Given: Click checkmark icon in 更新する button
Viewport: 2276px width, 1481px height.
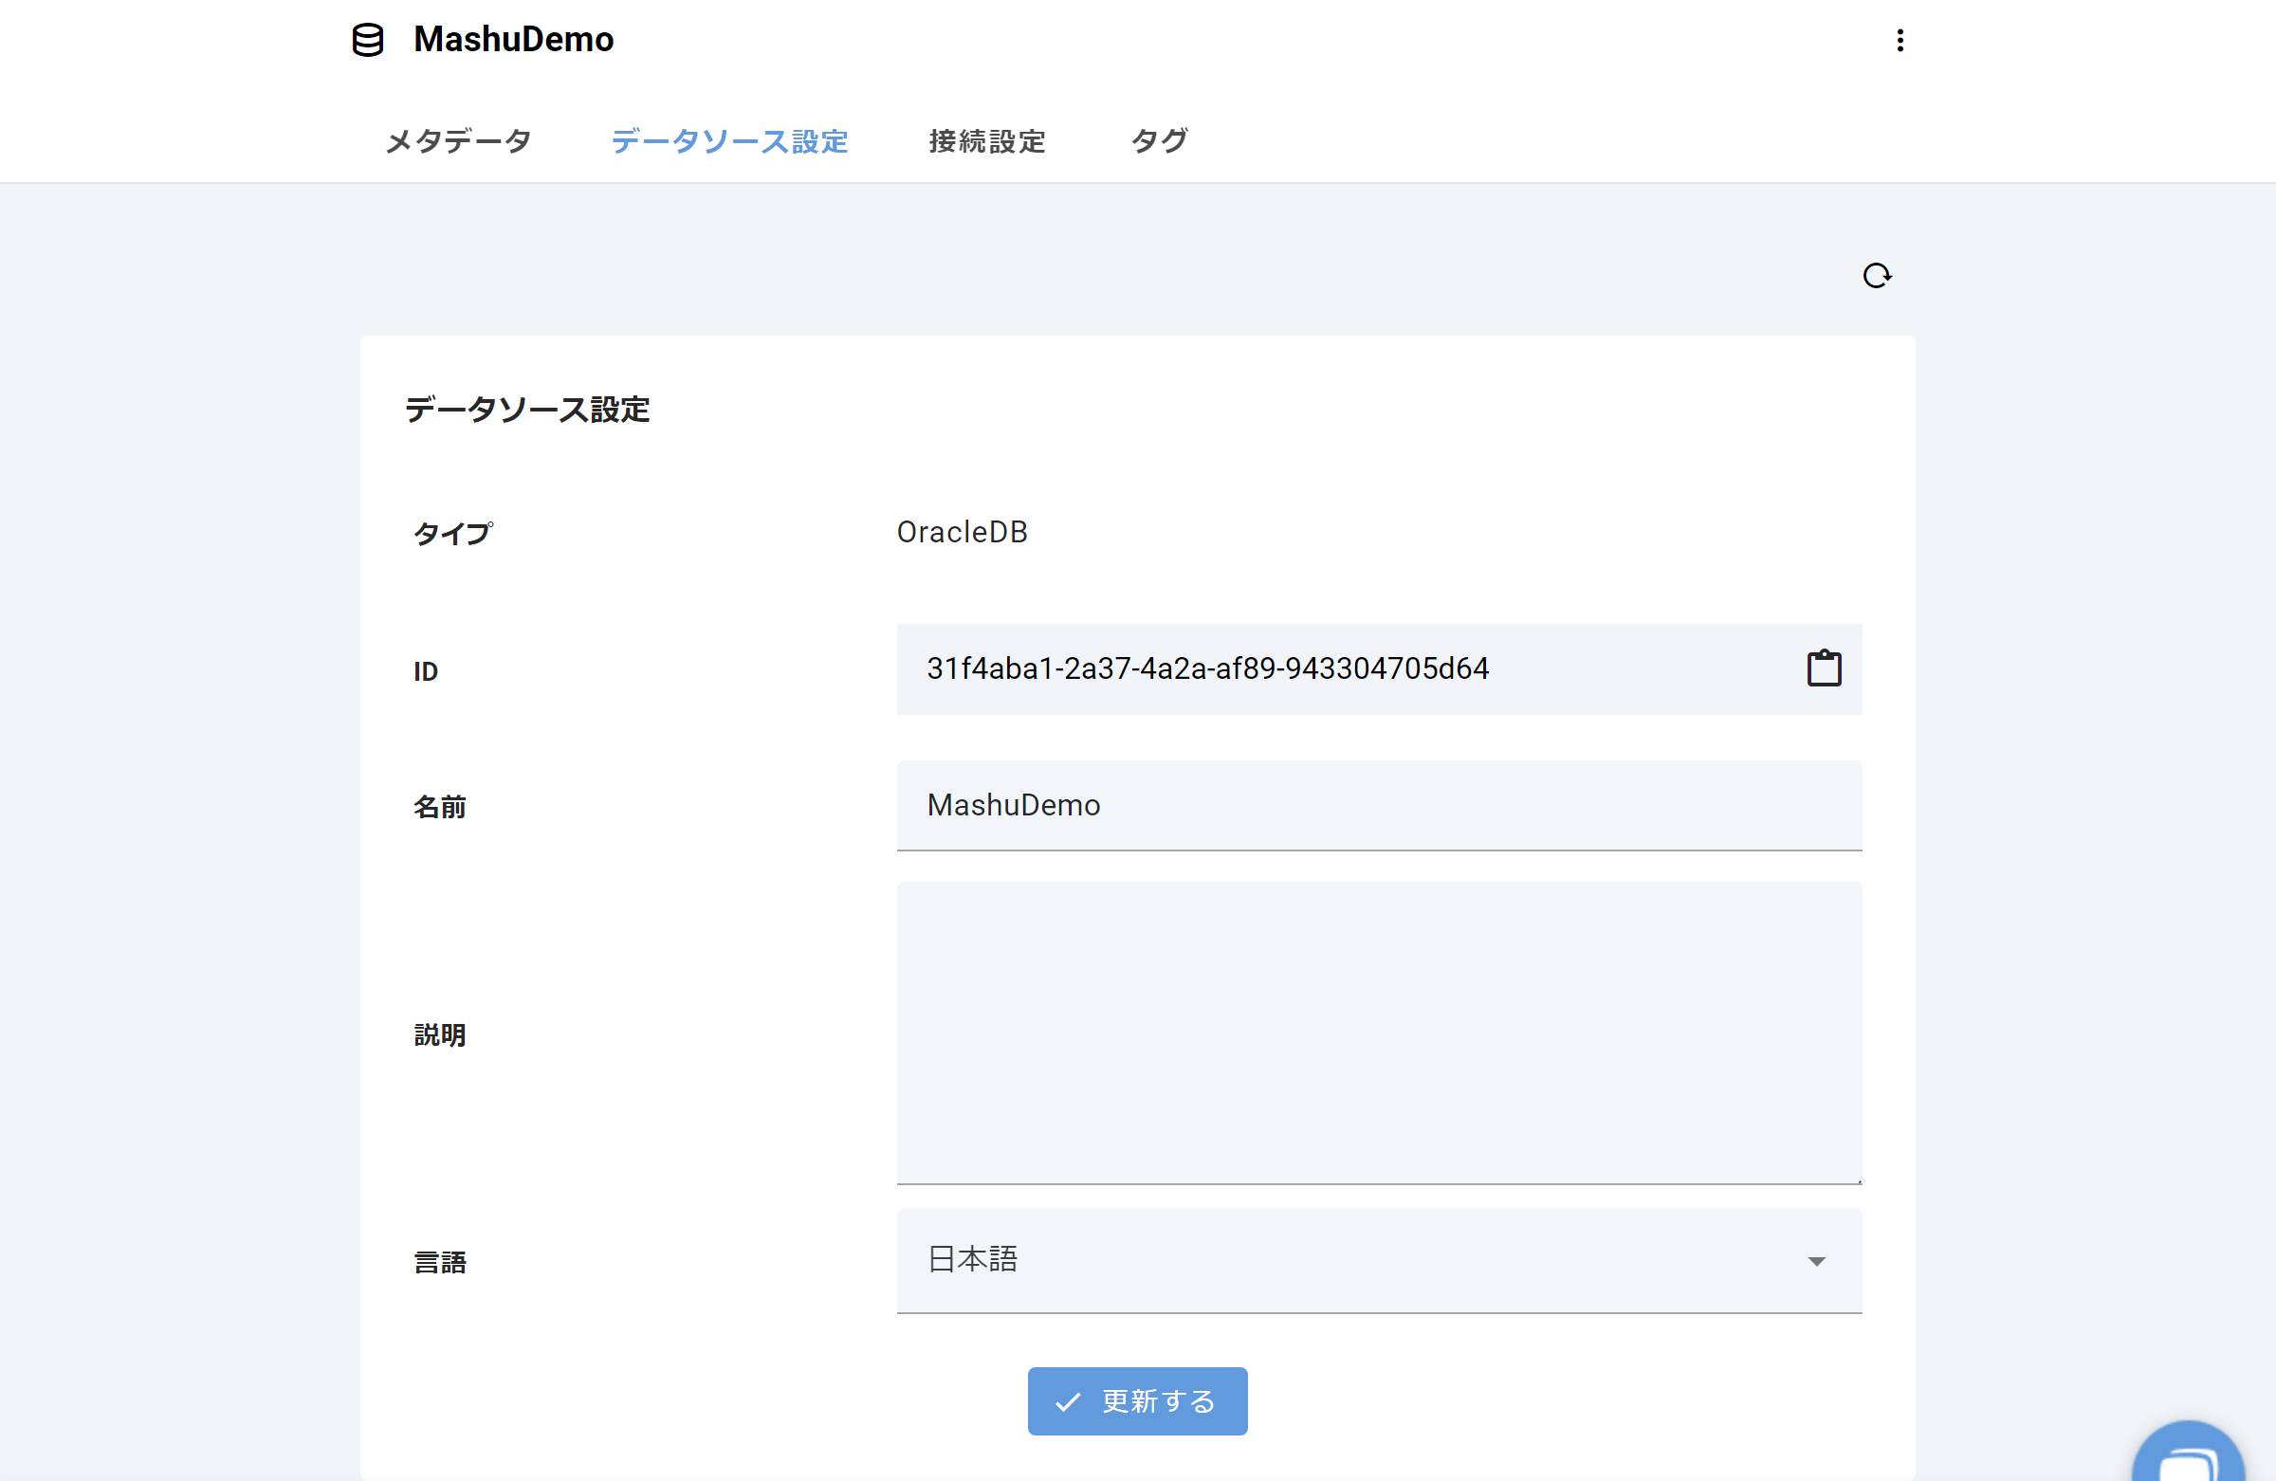Looking at the screenshot, I should point(1067,1401).
